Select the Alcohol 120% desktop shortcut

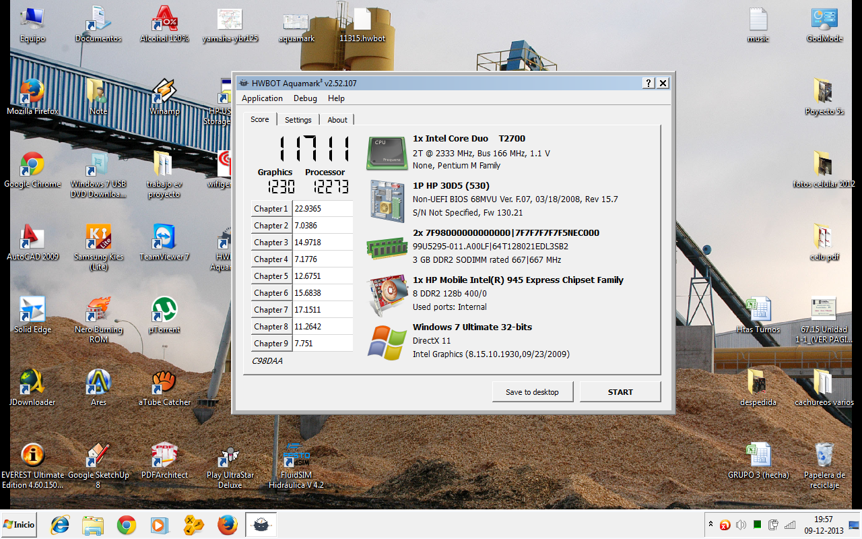pos(164,25)
